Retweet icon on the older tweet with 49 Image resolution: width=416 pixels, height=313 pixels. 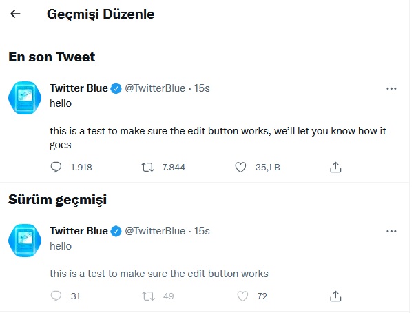click(148, 296)
